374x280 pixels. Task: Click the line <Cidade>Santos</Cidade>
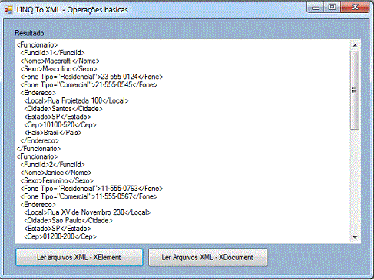[x=63, y=109]
